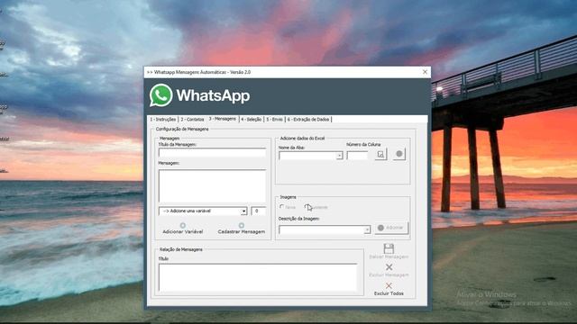The width and height of the screenshot is (577, 324).
Task: Click the Adicionar Variável button
Action: click(182, 229)
